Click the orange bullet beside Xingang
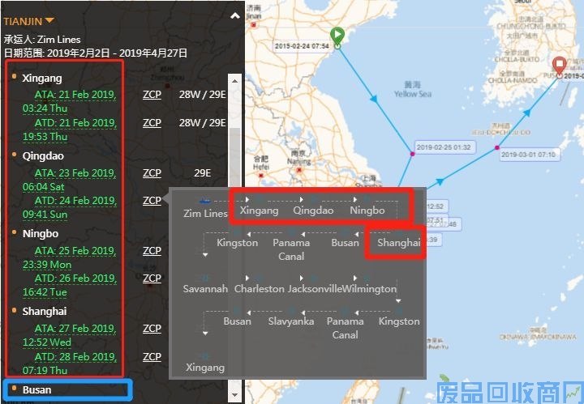Screen dimensions: 584x404 [14, 79]
